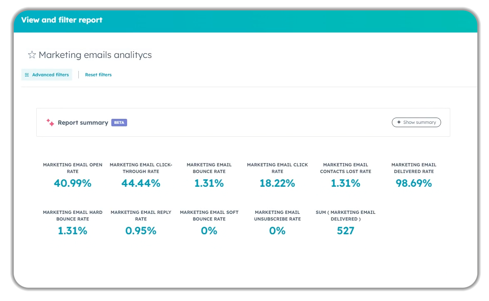
Task: Click the Marketing Email Hard Bounce Rate label
Action: (x=73, y=216)
